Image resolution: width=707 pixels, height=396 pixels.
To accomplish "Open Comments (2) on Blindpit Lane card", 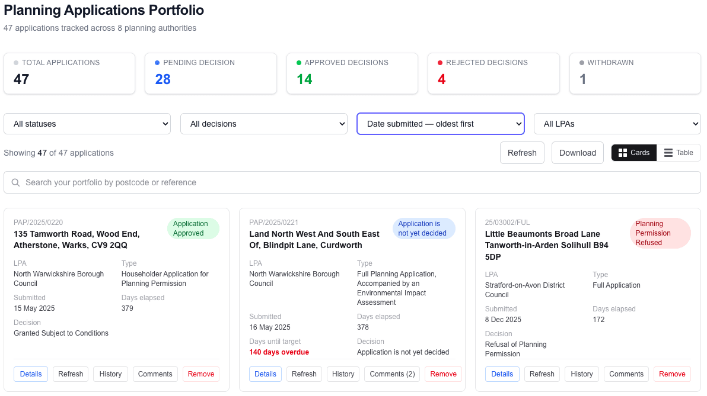I will (x=392, y=374).
